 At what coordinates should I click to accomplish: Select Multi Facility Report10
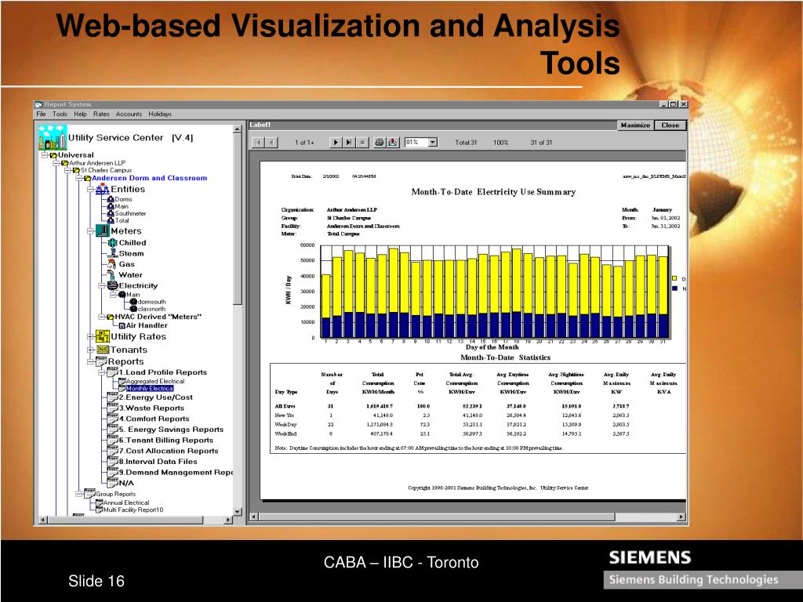coord(133,510)
